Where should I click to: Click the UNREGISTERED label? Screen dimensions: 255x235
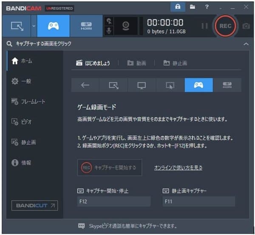click(x=59, y=9)
